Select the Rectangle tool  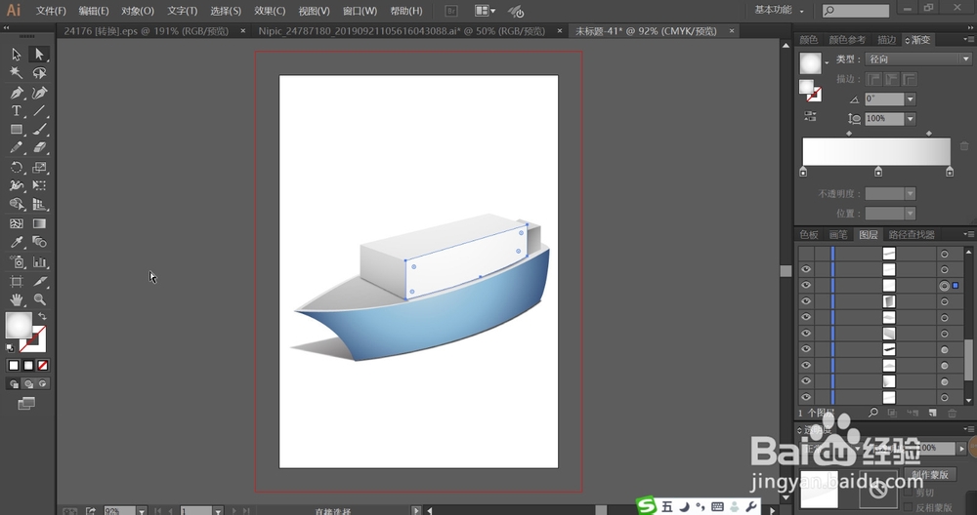point(17,130)
